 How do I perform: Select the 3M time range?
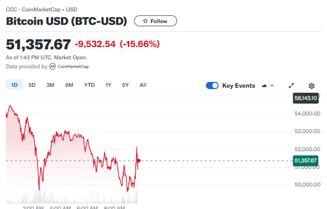tap(50, 85)
